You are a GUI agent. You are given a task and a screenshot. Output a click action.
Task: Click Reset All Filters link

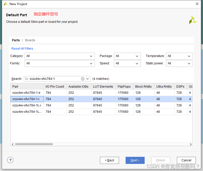(22, 49)
